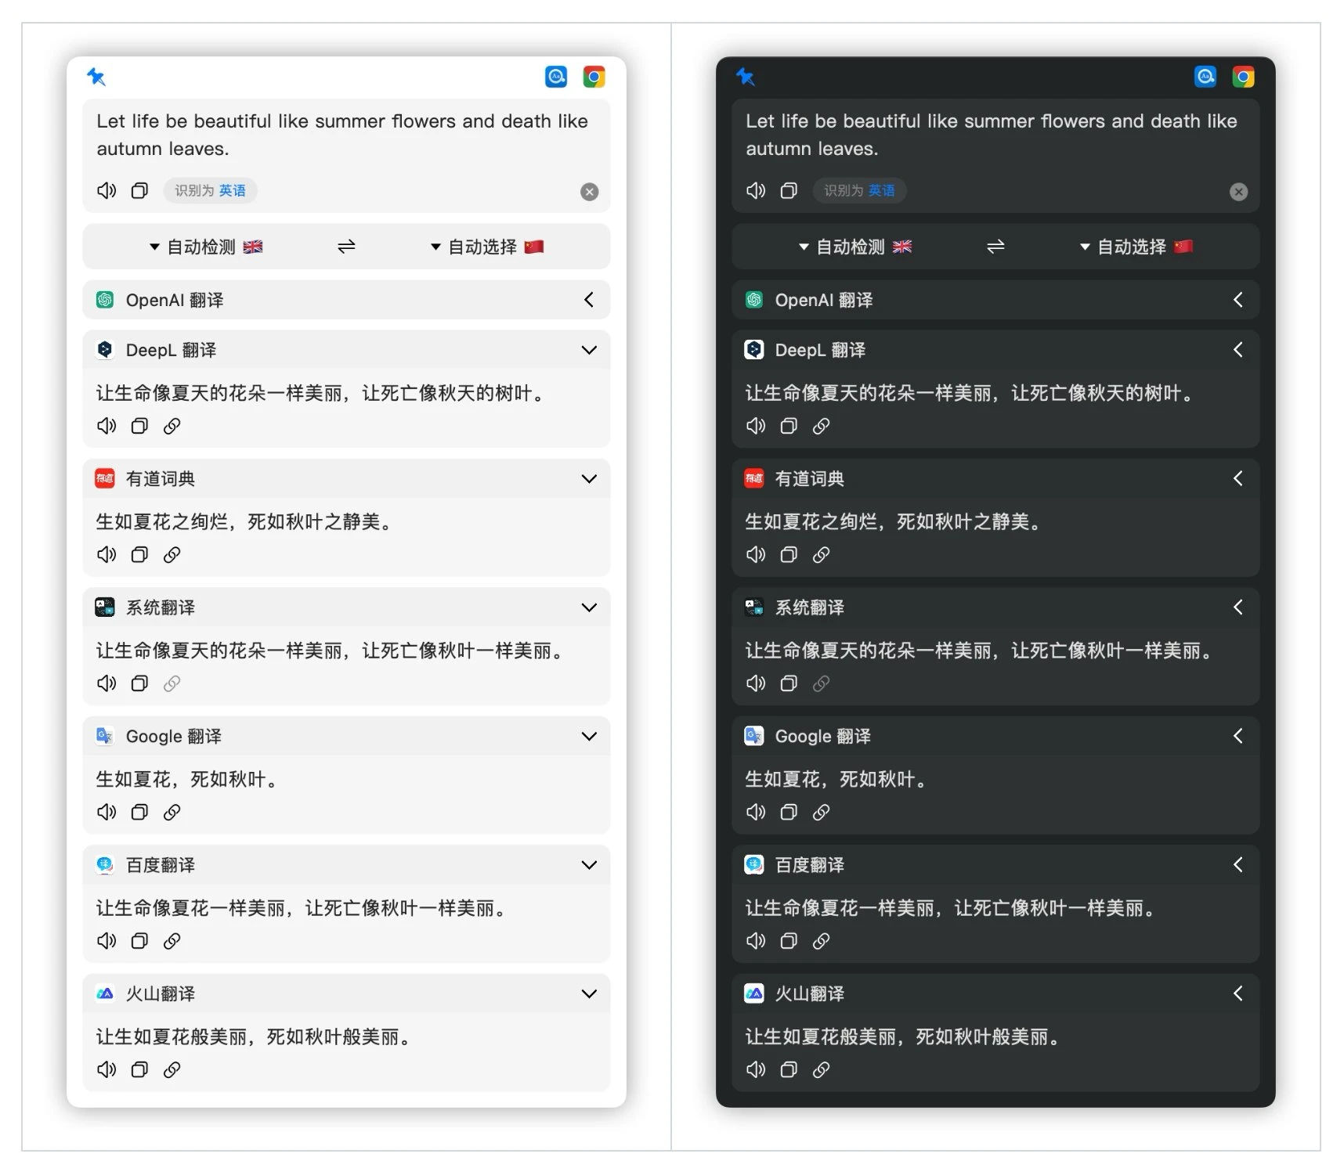Copy the DeepL 翻译 result
Image resolution: width=1344 pixels, height=1168 pixels.
139,426
